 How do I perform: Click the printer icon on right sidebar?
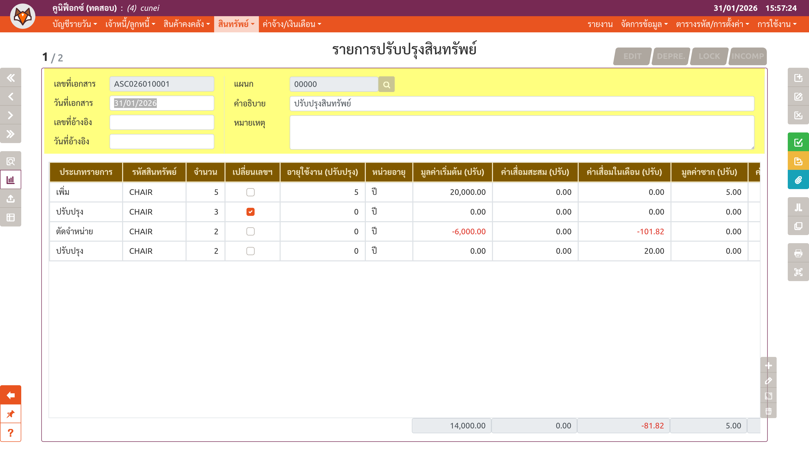(x=798, y=253)
